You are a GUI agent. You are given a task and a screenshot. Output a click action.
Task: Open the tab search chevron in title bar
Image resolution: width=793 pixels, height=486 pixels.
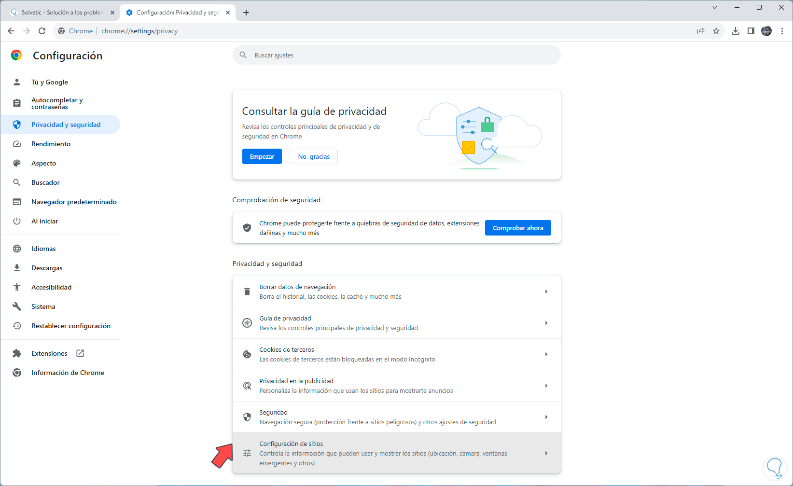715,7
